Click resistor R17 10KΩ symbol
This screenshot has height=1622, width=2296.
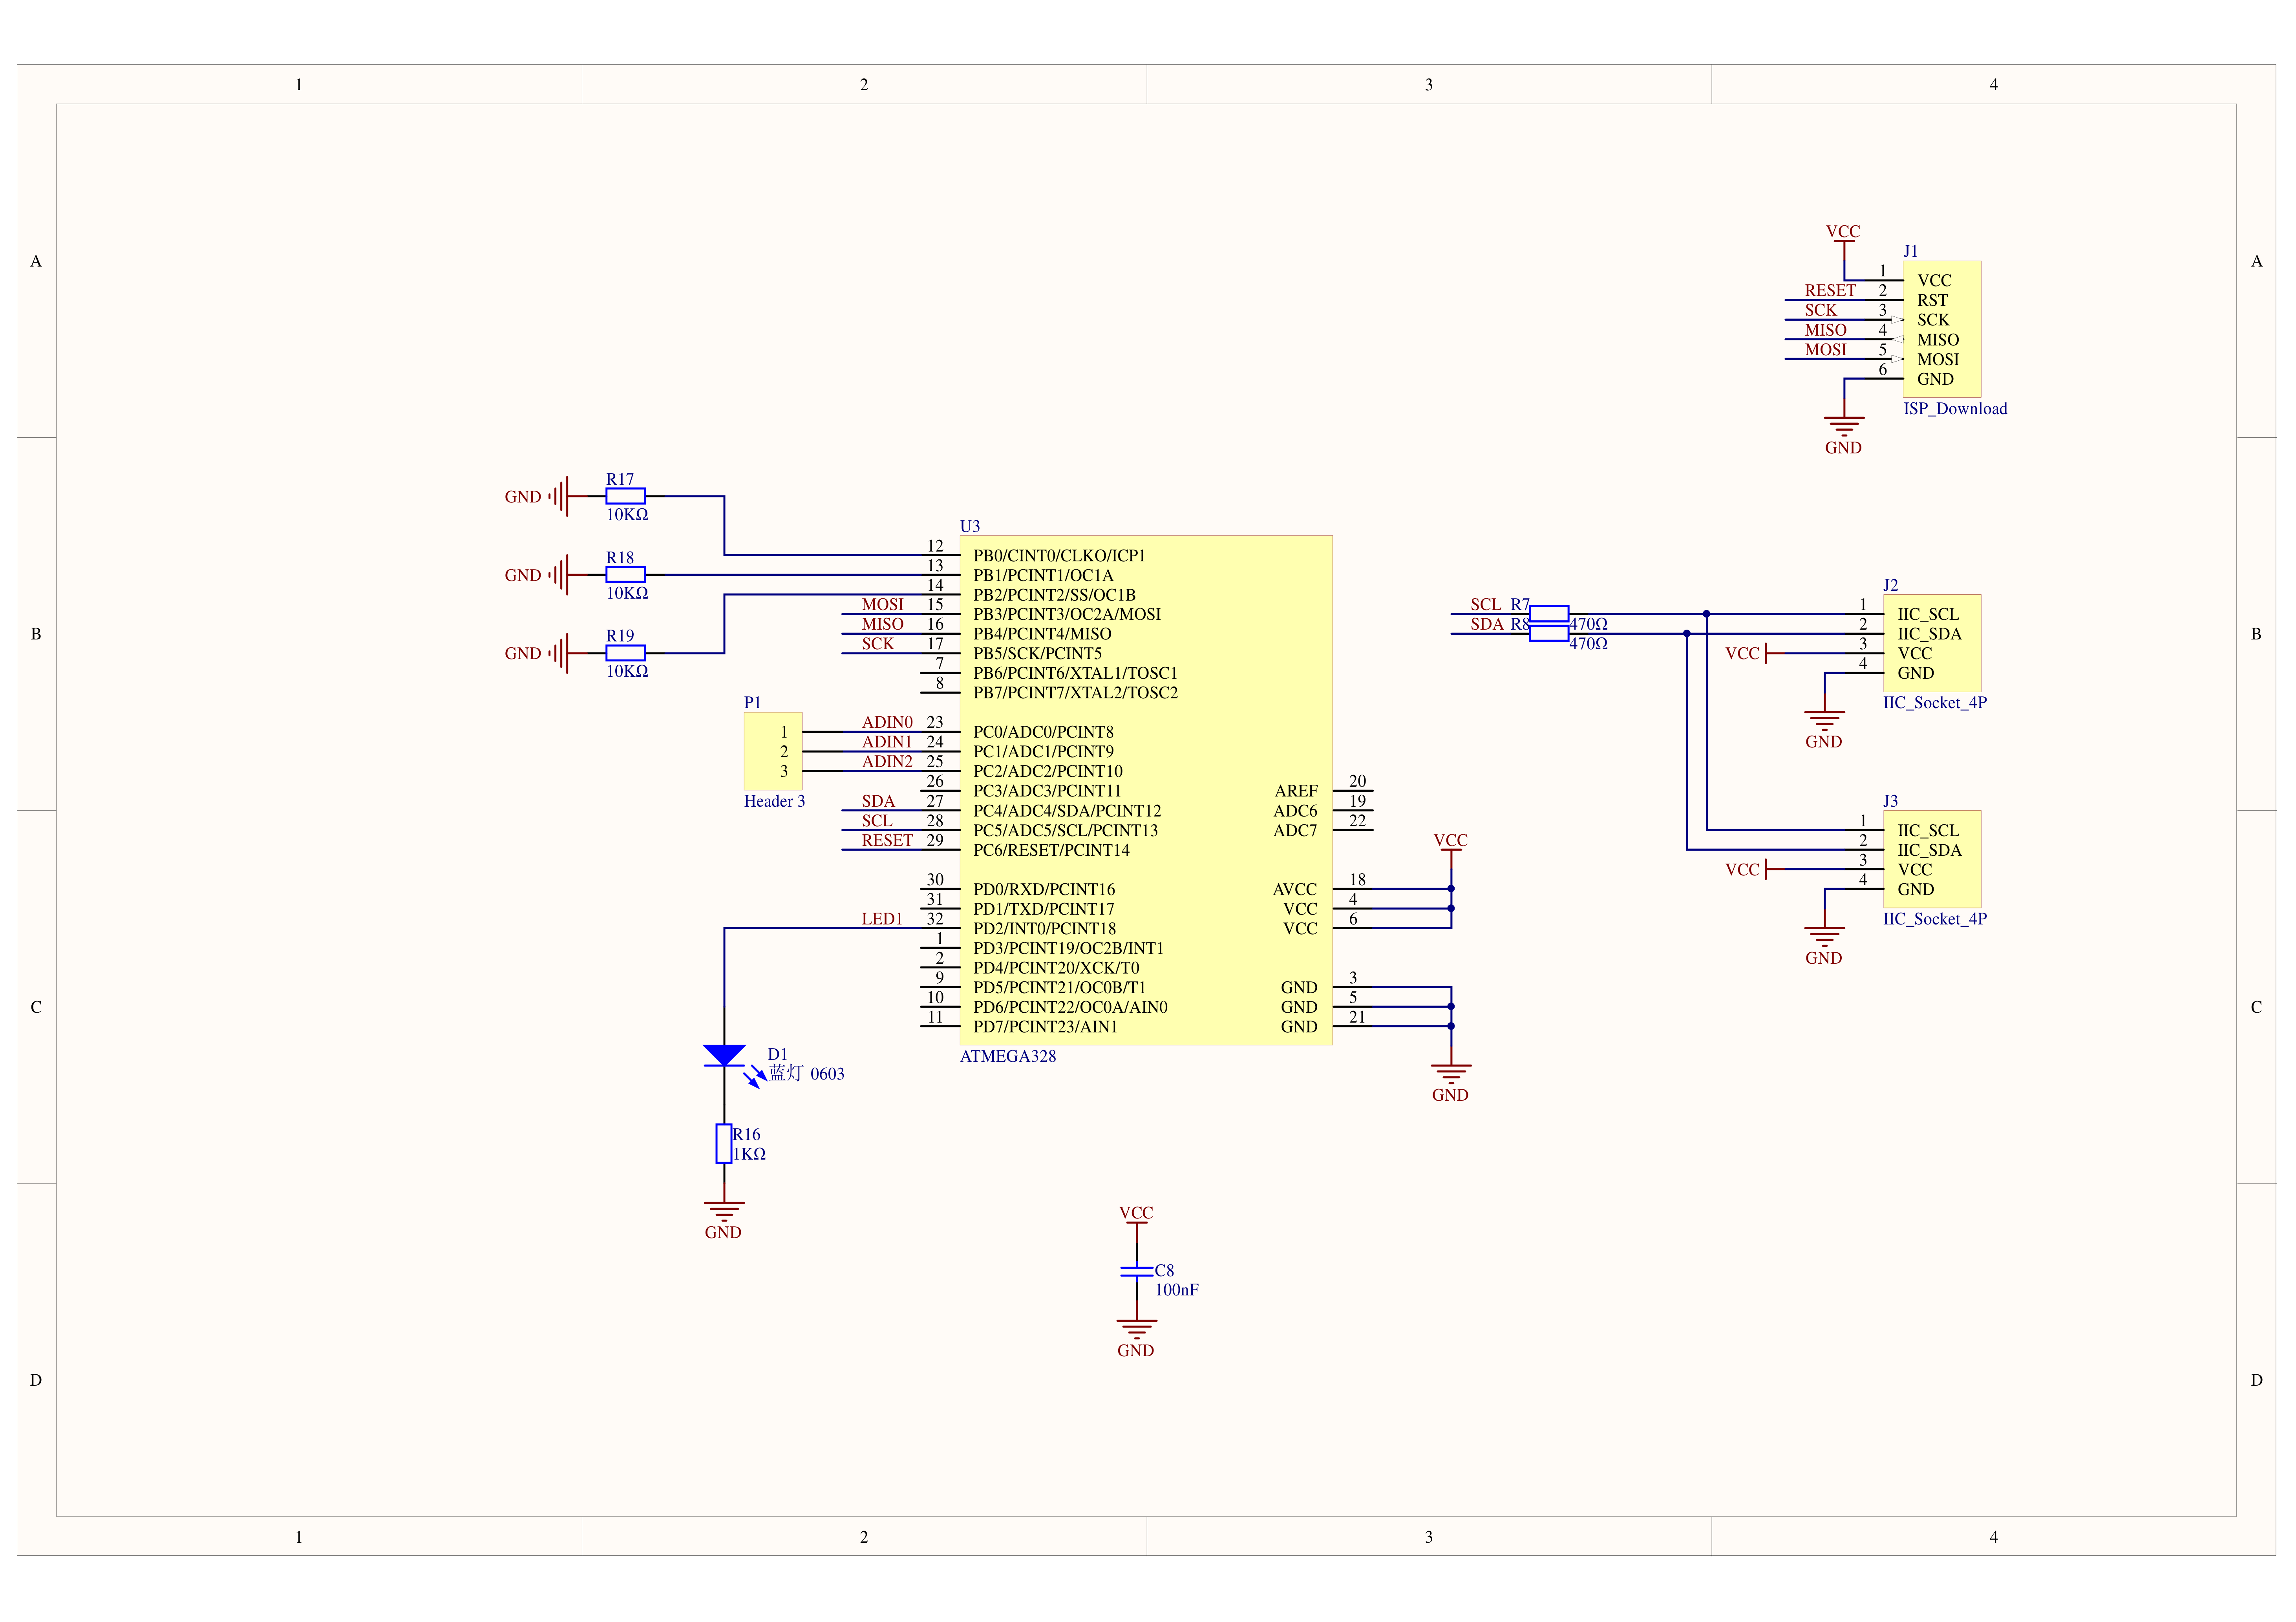(625, 496)
